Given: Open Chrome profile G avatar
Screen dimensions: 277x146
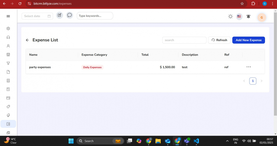Looking at the screenshot, I should (x=264, y=4).
